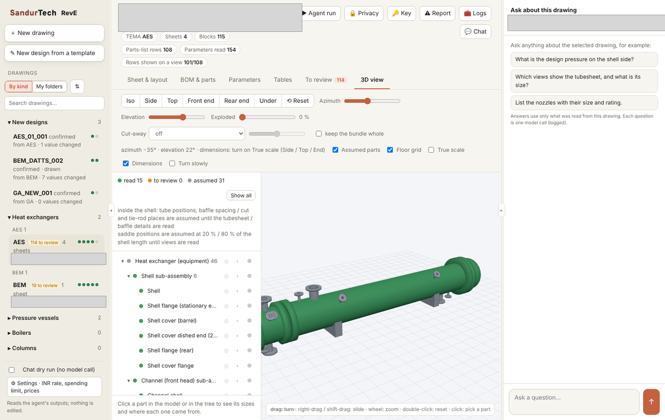Disable the Floor grid checkbox
Viewport: 665px width, 420px height.
pos(390,150)
